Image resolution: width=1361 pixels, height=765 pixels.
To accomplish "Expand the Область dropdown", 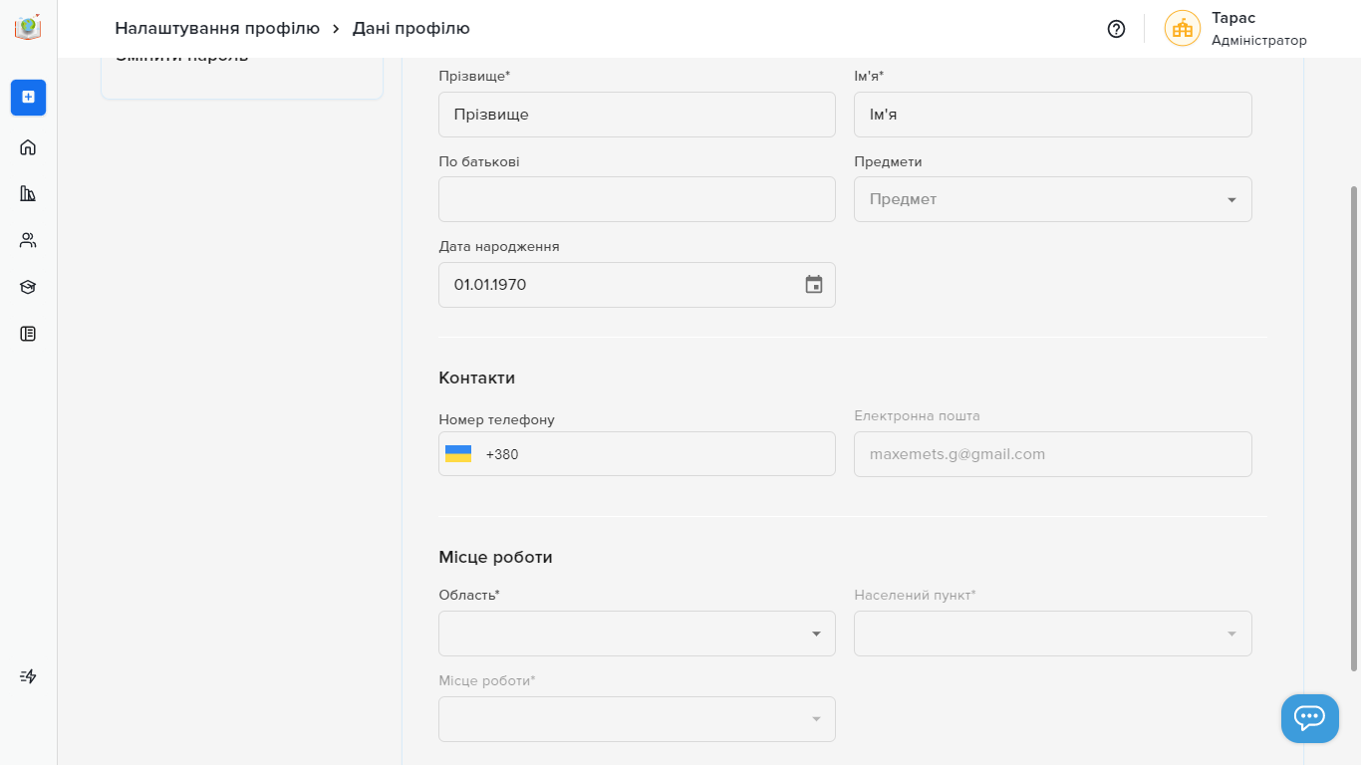I will tap(637, 634).
